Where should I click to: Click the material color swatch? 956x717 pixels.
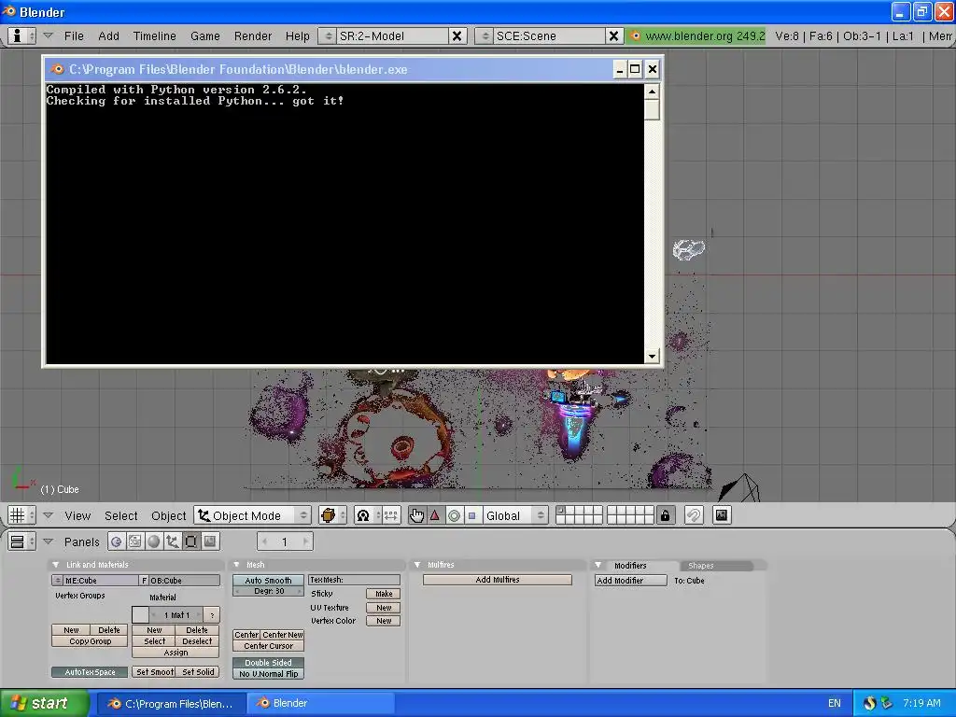140,614
